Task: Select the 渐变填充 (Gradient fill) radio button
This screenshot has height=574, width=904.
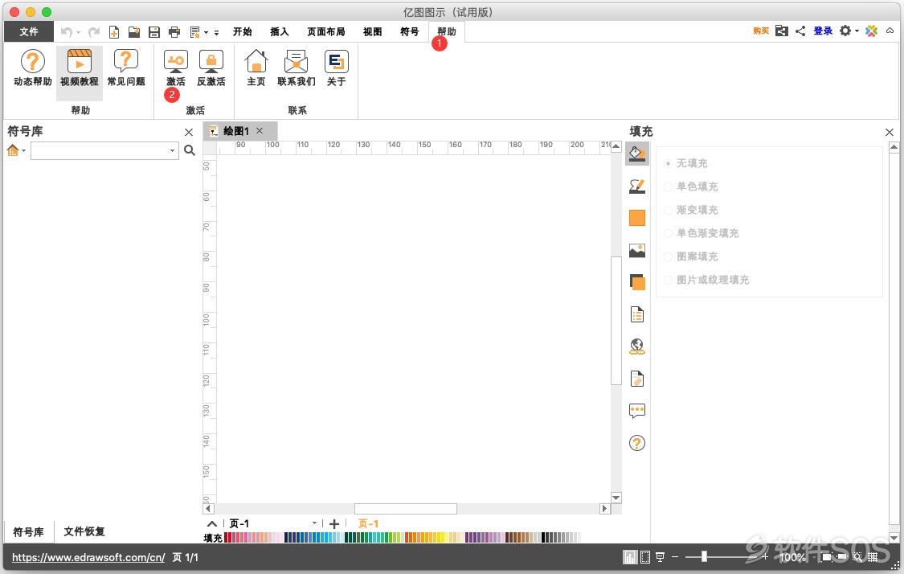Action: click(x=669, y=210)
